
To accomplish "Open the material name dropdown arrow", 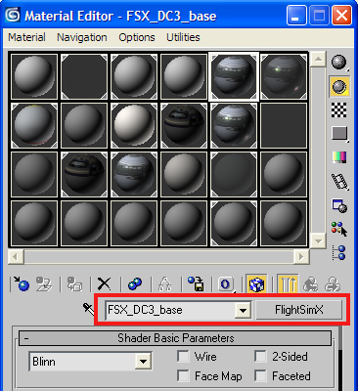I will click(243, 310).
